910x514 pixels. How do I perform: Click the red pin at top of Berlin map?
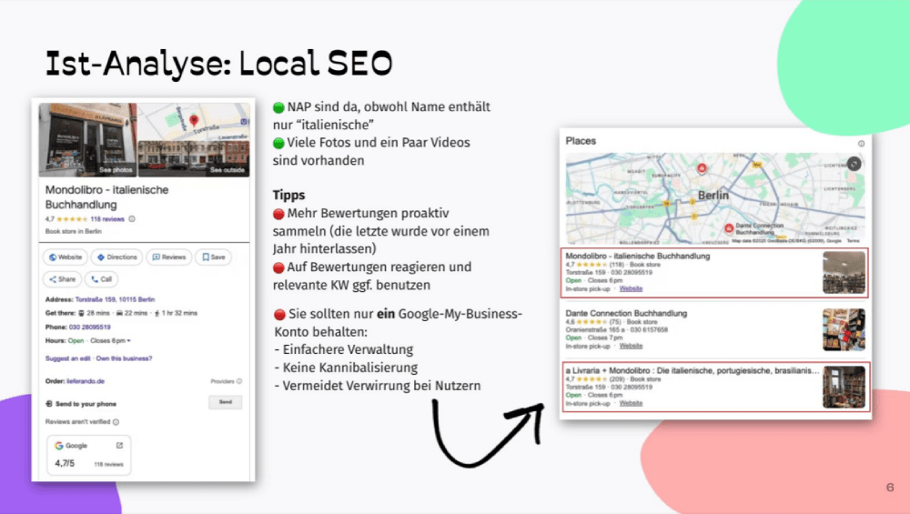(702, 169)
